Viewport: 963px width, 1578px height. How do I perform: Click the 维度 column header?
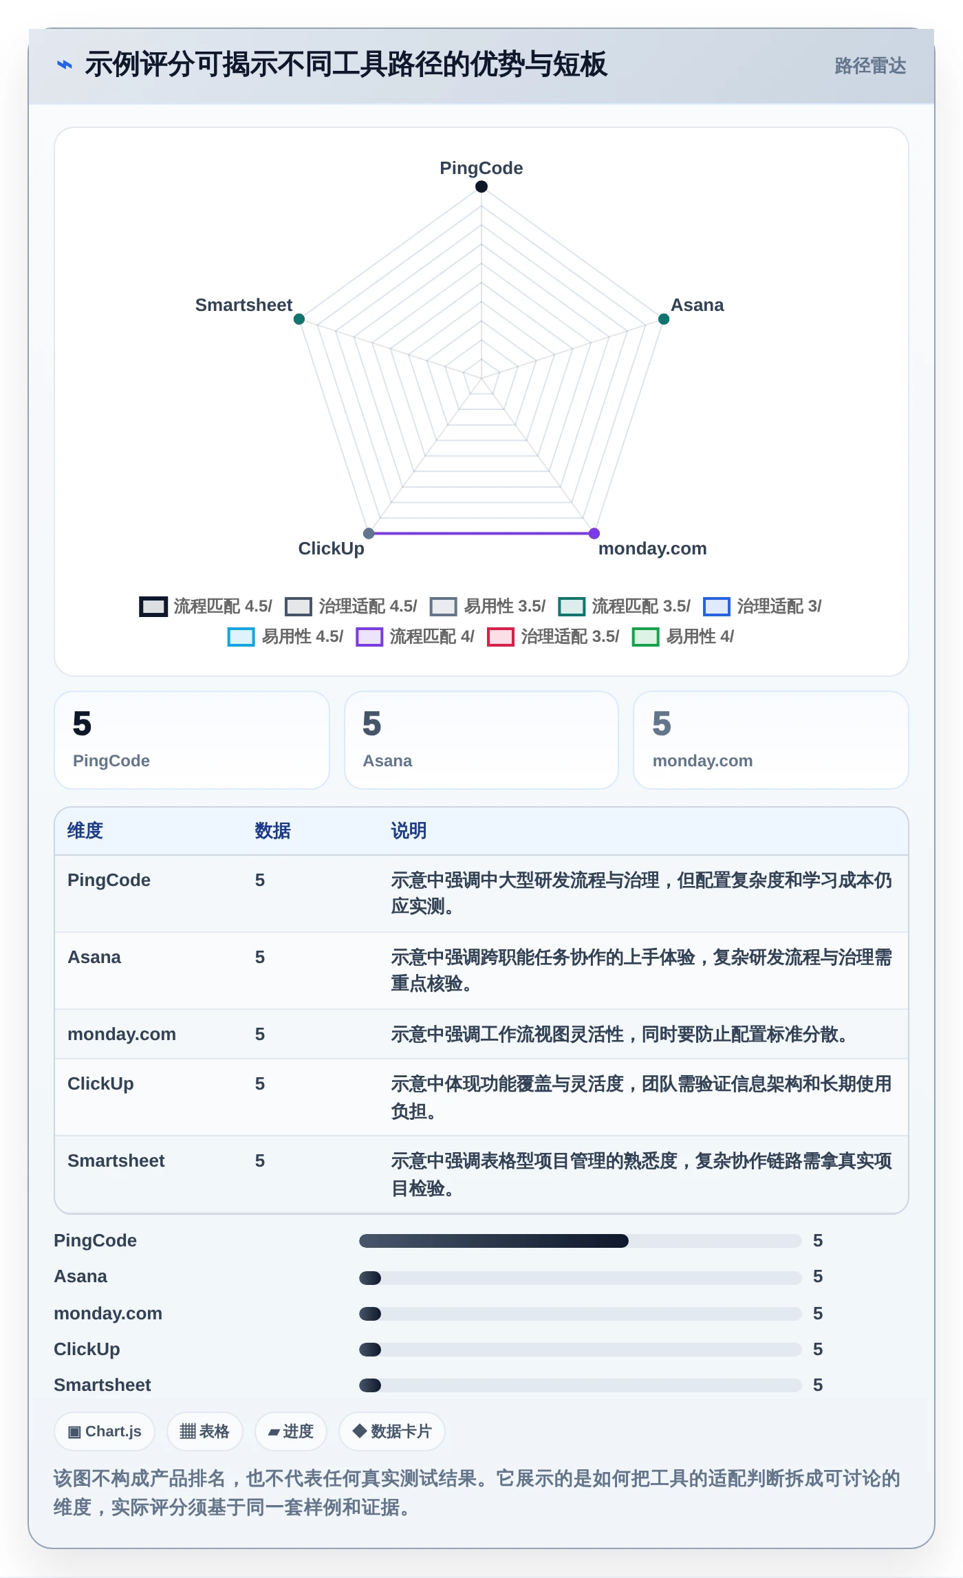click(x=85, y=831)
